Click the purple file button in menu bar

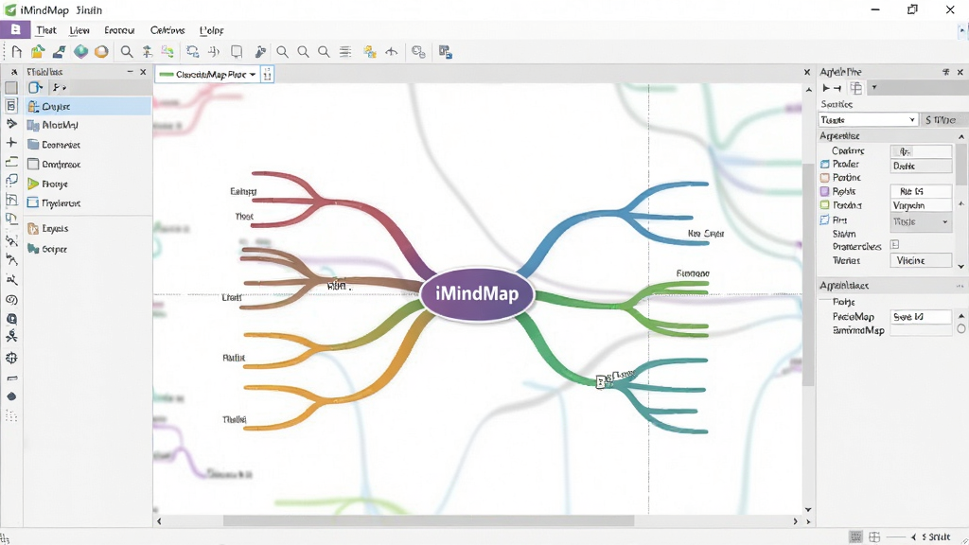click(15, 29)
